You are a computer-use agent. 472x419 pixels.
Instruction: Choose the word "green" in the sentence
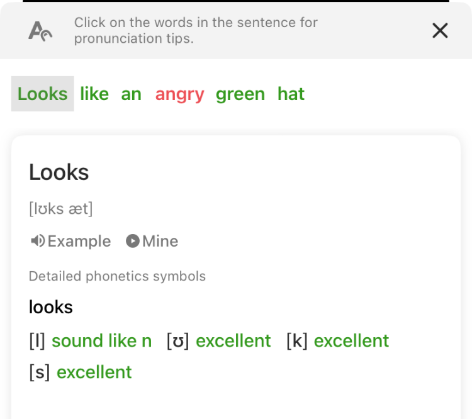pos(240,94)
